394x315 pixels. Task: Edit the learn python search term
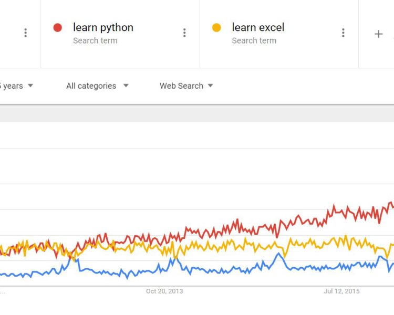pos(103,27)
